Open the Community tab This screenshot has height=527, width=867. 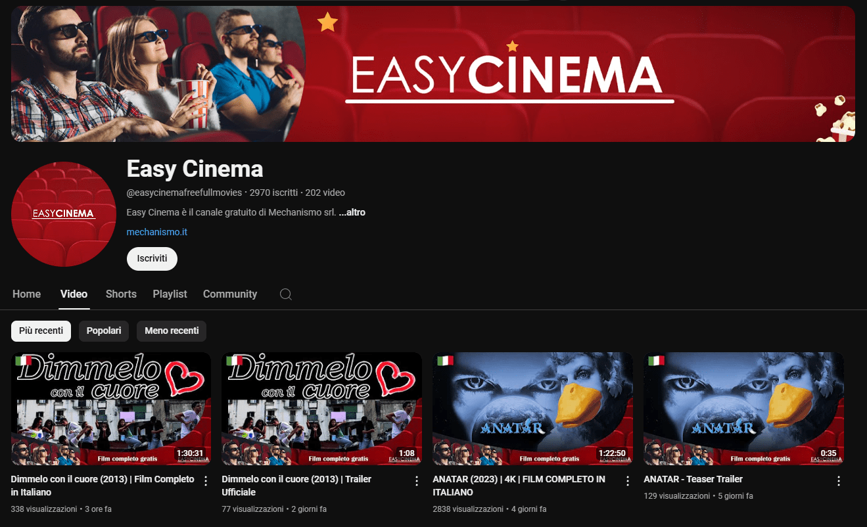(x=230, y=294)
